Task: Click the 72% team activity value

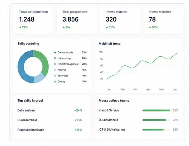Action: 175,120
